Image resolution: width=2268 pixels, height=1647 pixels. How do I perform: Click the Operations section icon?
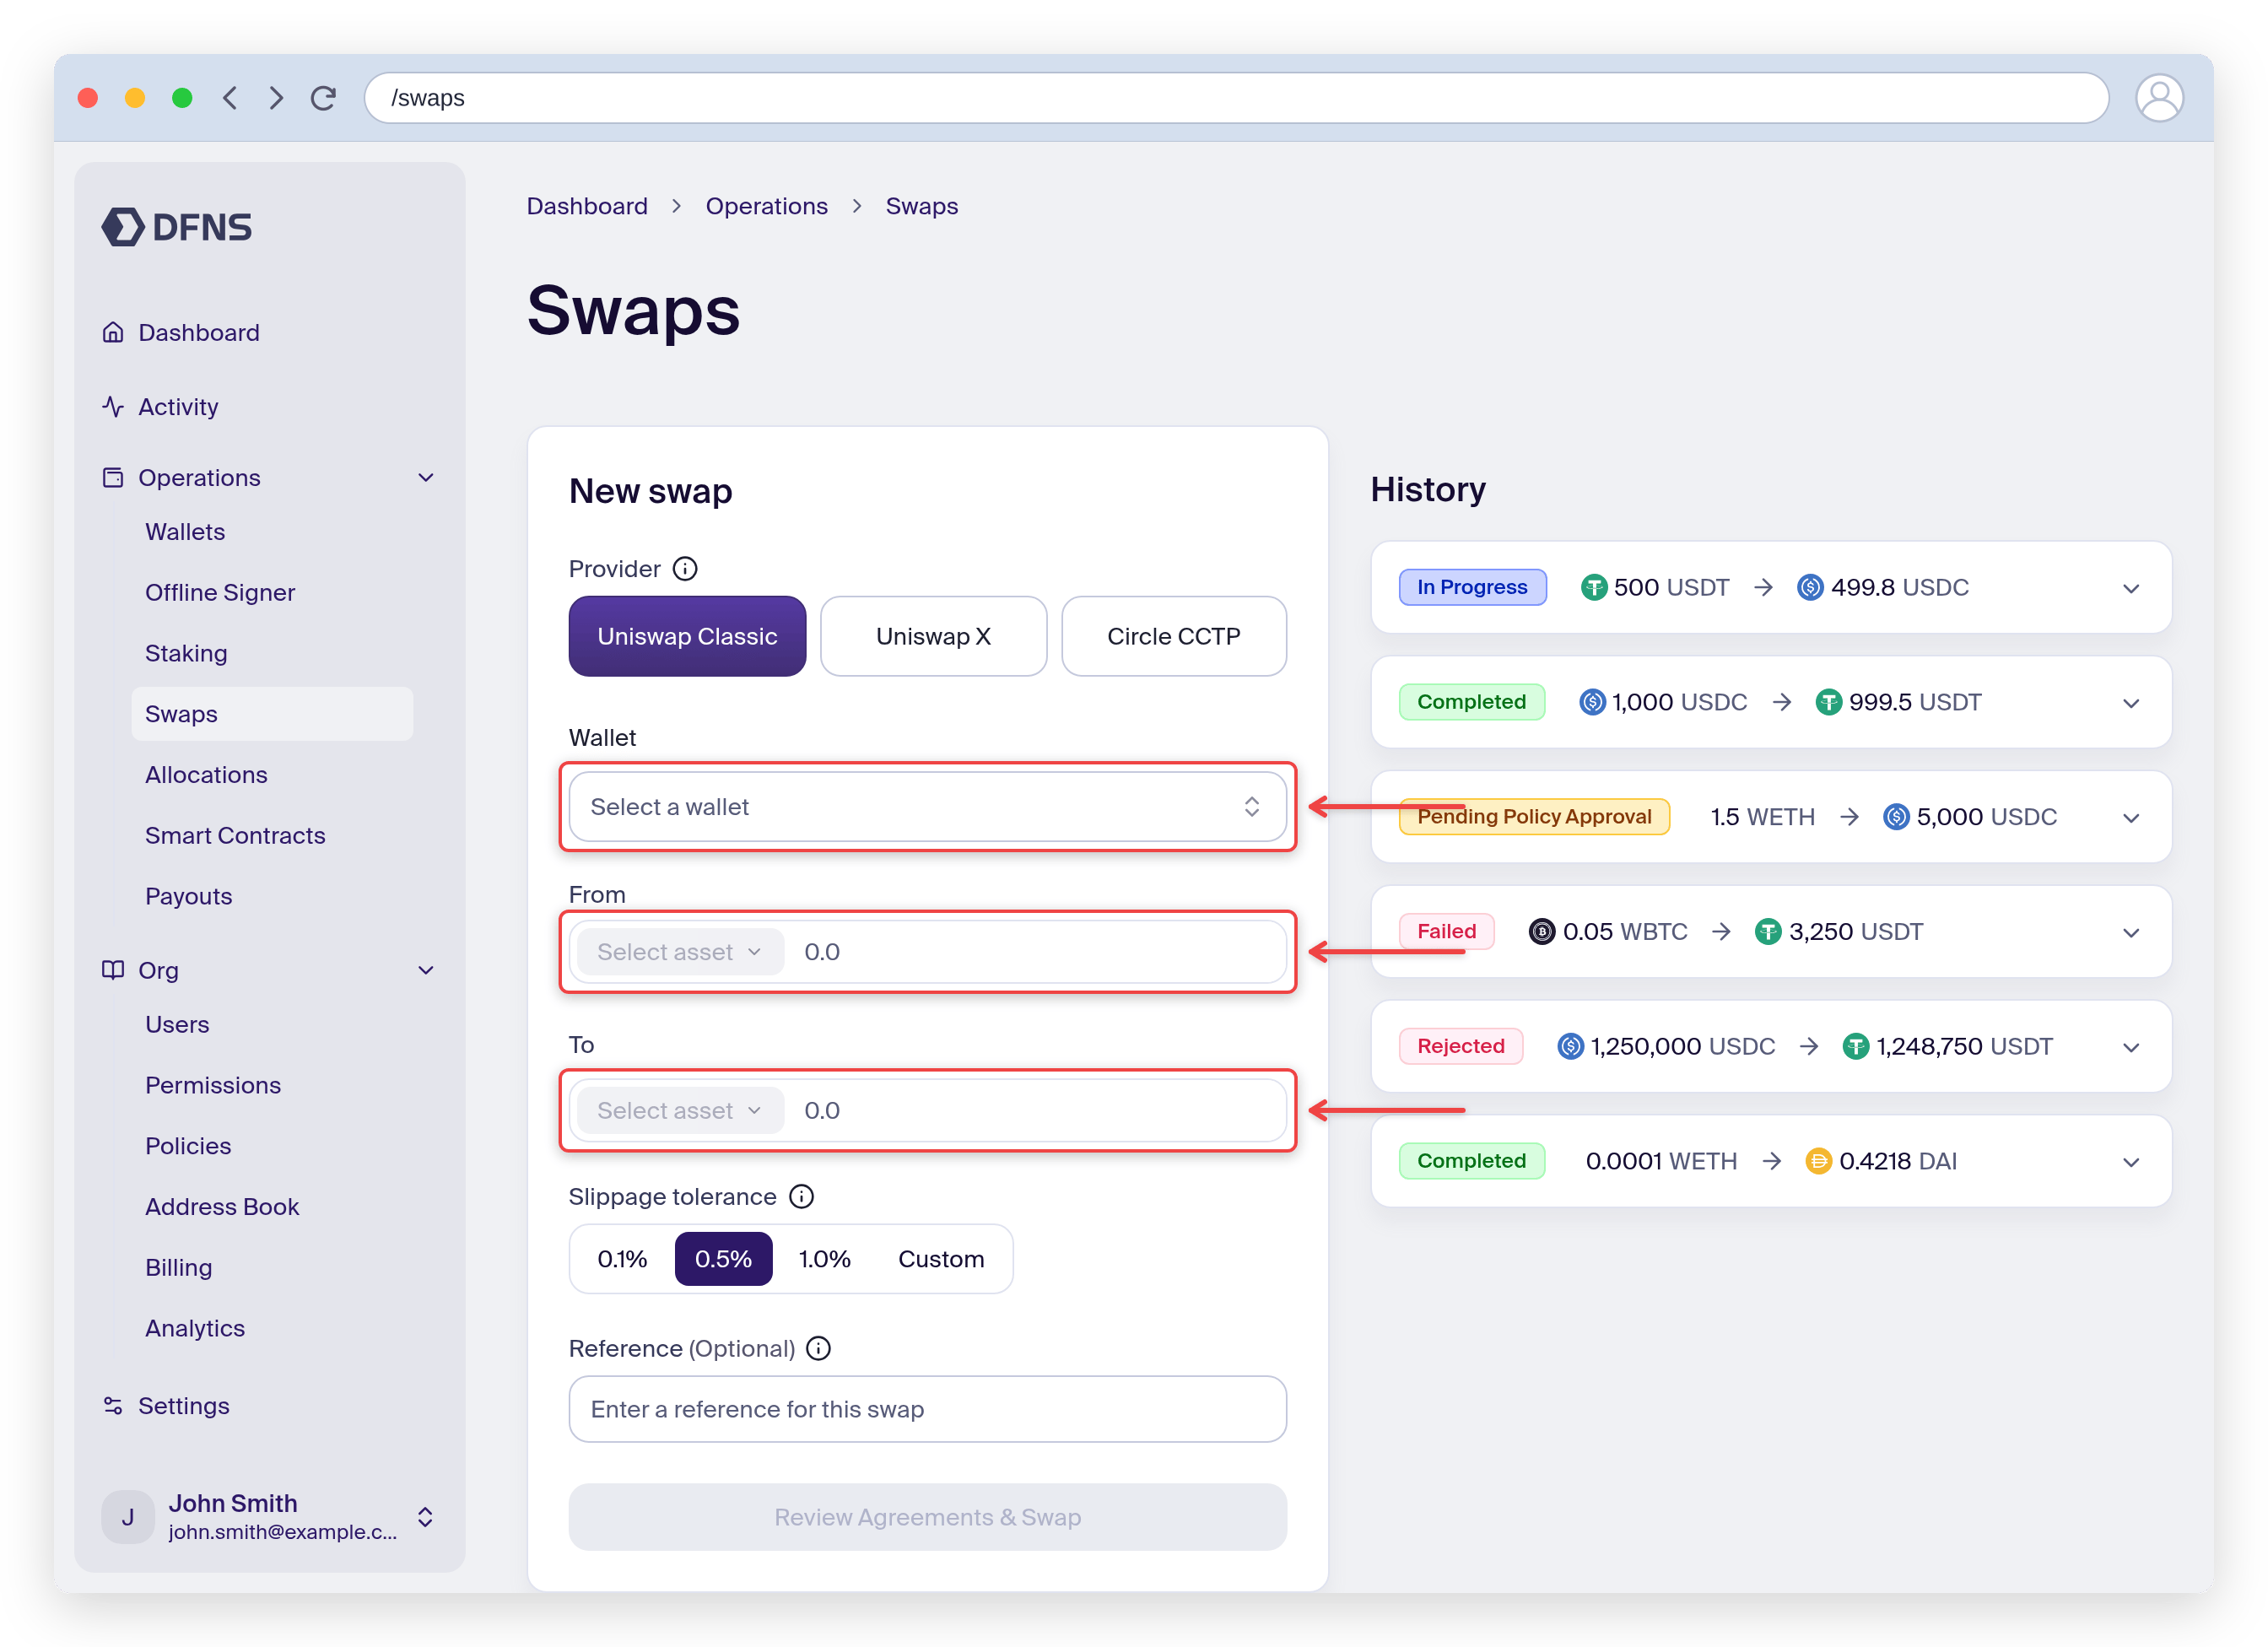pos(113,478)
